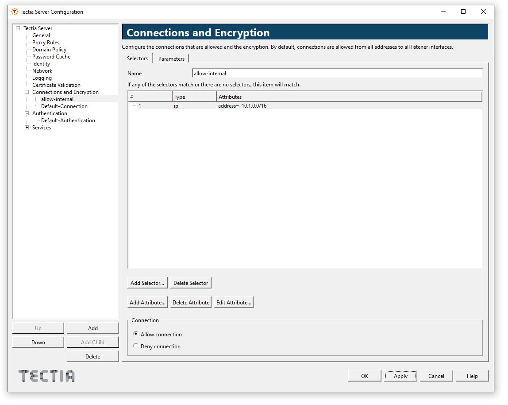Select Connections and Encryption tree label
This screenshot has height=405, width=508.
65,92
